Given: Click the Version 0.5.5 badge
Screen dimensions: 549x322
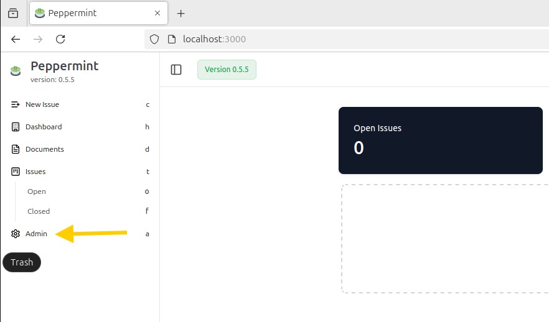Looking at the screenshot, I should click(x=227, y=70).
